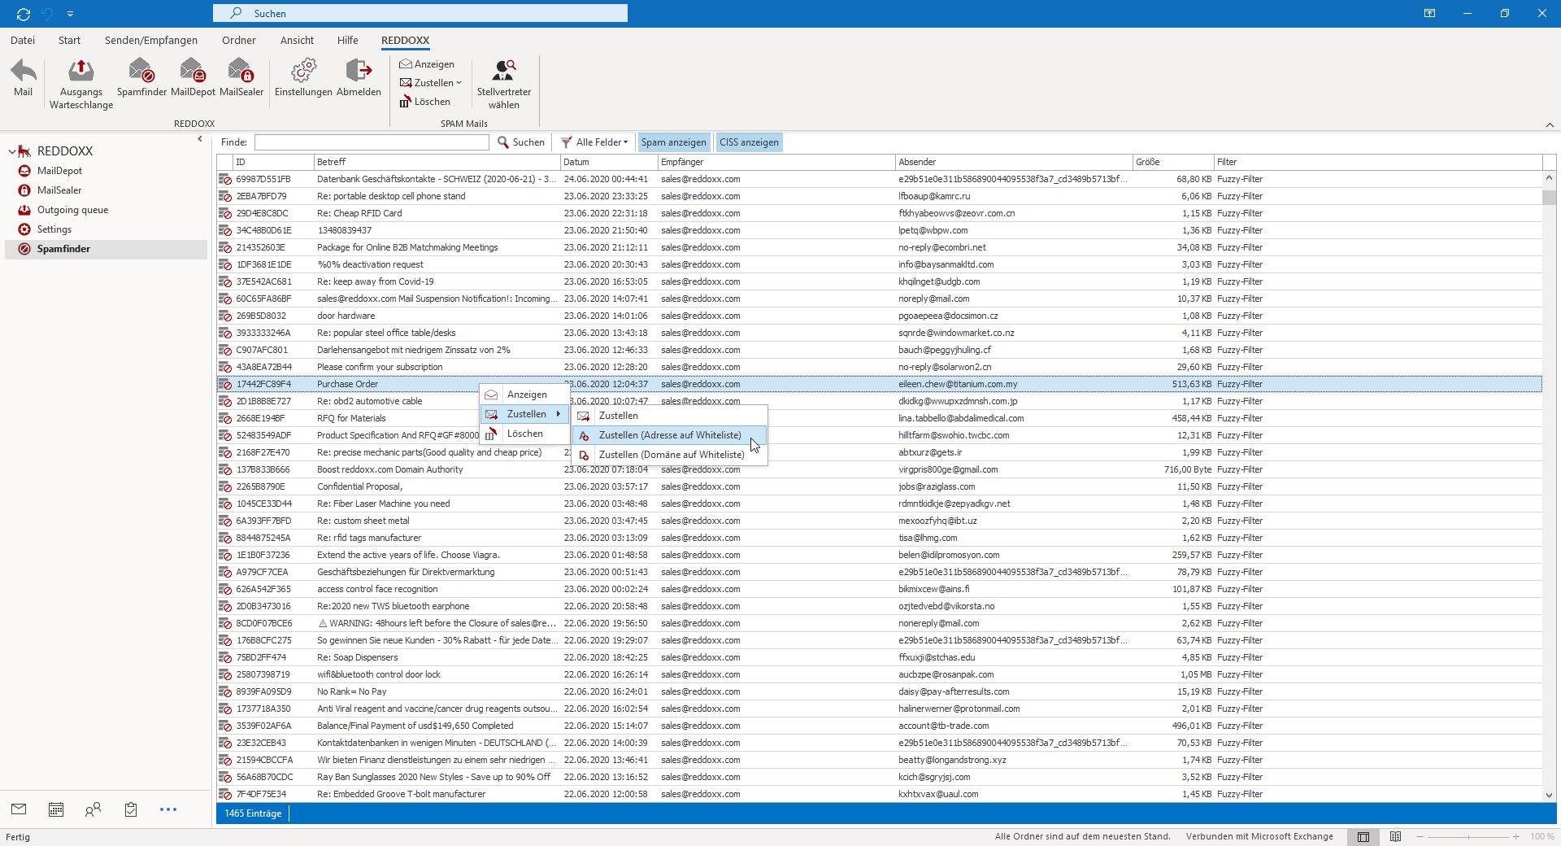The height and width of the screenshot is (846, 1561).
Task: Choose Zustellen (Adresse auf Whiteliste)
Action: [670, 435]
